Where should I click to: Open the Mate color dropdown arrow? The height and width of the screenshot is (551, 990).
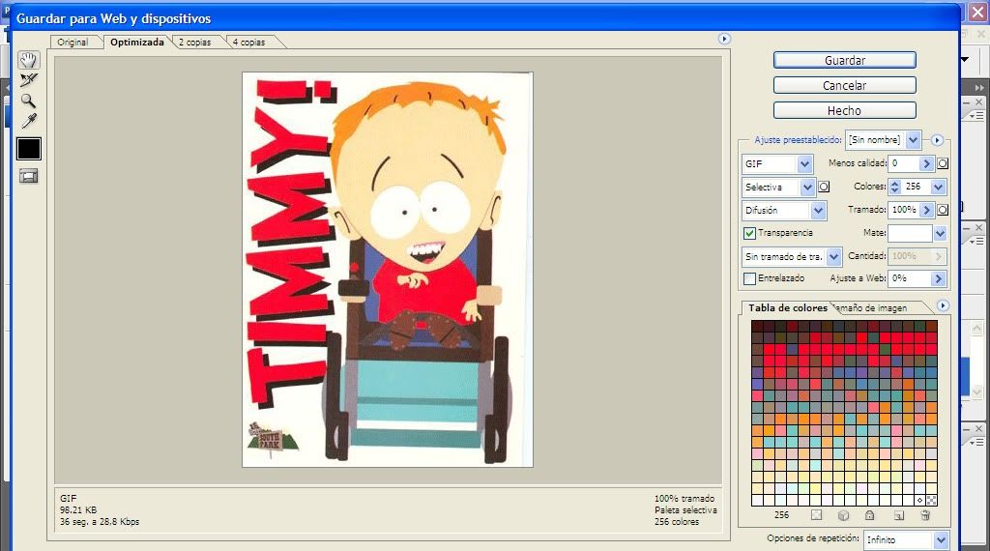[940, 234]
